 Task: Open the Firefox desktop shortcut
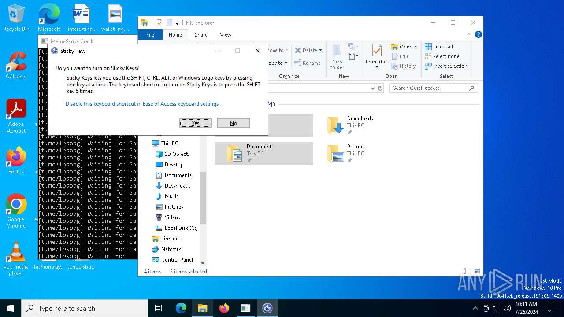16,161
